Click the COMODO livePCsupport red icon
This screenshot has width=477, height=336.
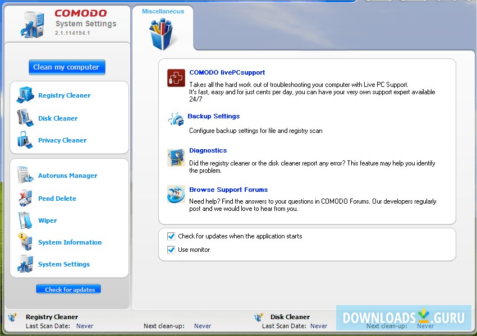coord(176,78)
